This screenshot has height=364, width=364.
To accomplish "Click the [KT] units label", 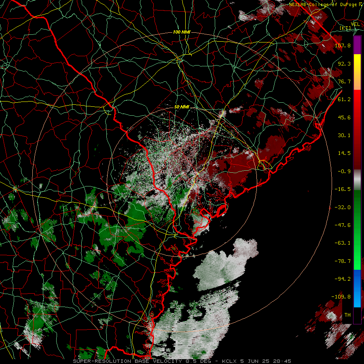I will coord(345,28).
